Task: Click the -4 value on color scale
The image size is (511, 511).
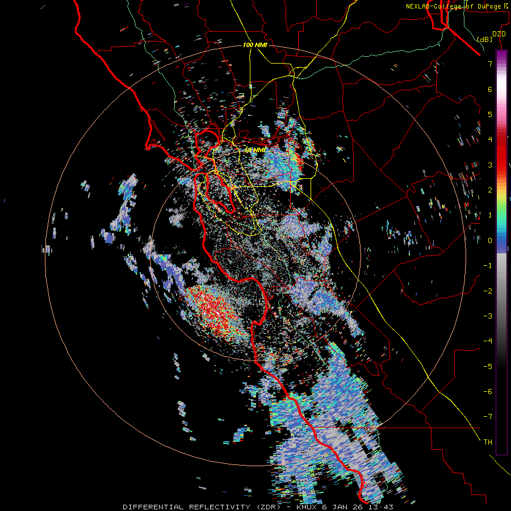Action: coord(488,341)
